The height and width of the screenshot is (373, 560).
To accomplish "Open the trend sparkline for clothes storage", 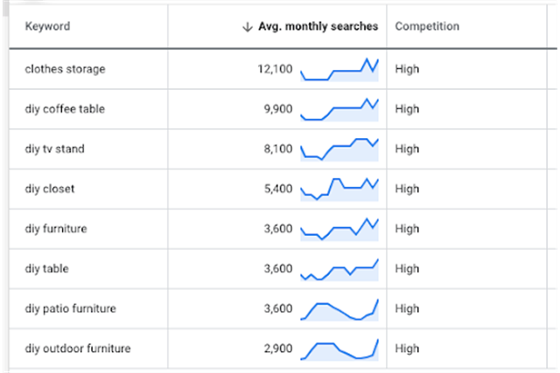I will 339,70.
